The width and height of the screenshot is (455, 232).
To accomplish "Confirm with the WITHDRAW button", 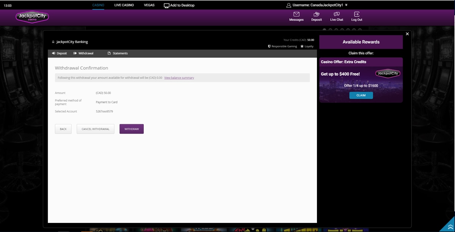I will (132, 129).
